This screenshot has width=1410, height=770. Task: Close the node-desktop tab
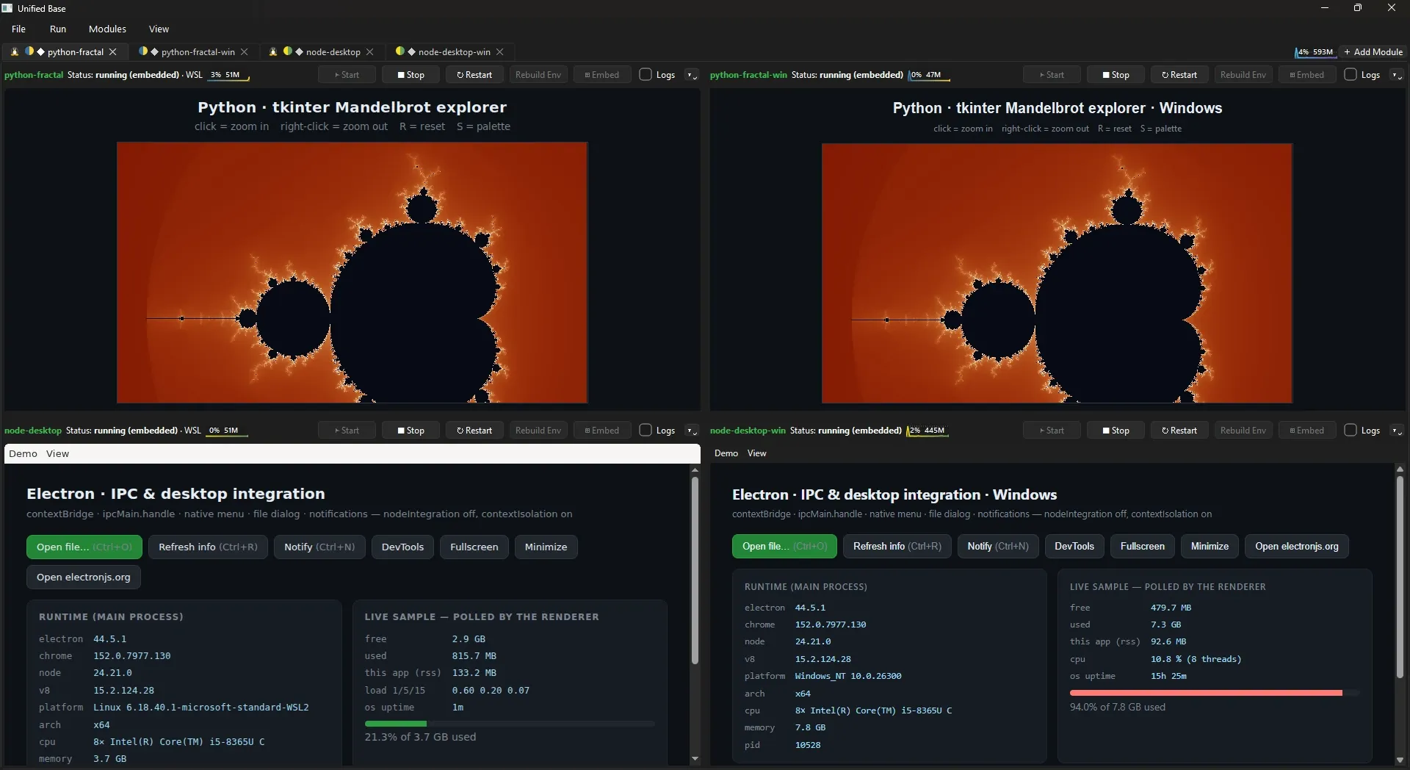(x=370, y=52)
